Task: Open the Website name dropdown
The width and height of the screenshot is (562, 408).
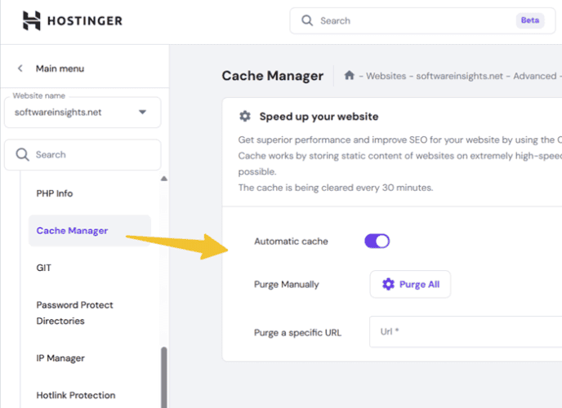Action: click(83, 113)
